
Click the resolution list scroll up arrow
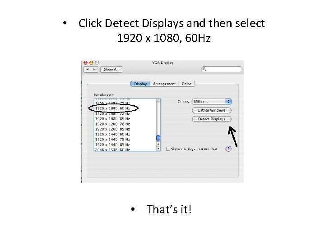[158, 144]
